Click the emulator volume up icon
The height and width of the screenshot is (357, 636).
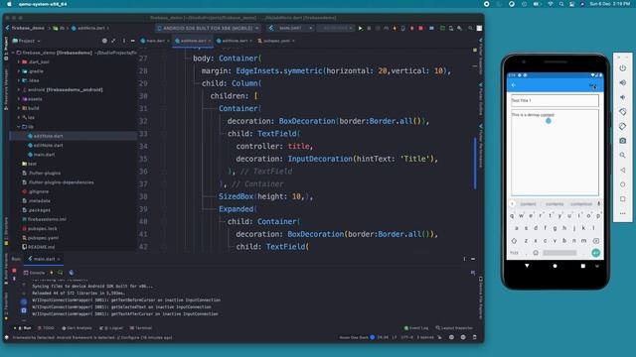coord(623,82)
